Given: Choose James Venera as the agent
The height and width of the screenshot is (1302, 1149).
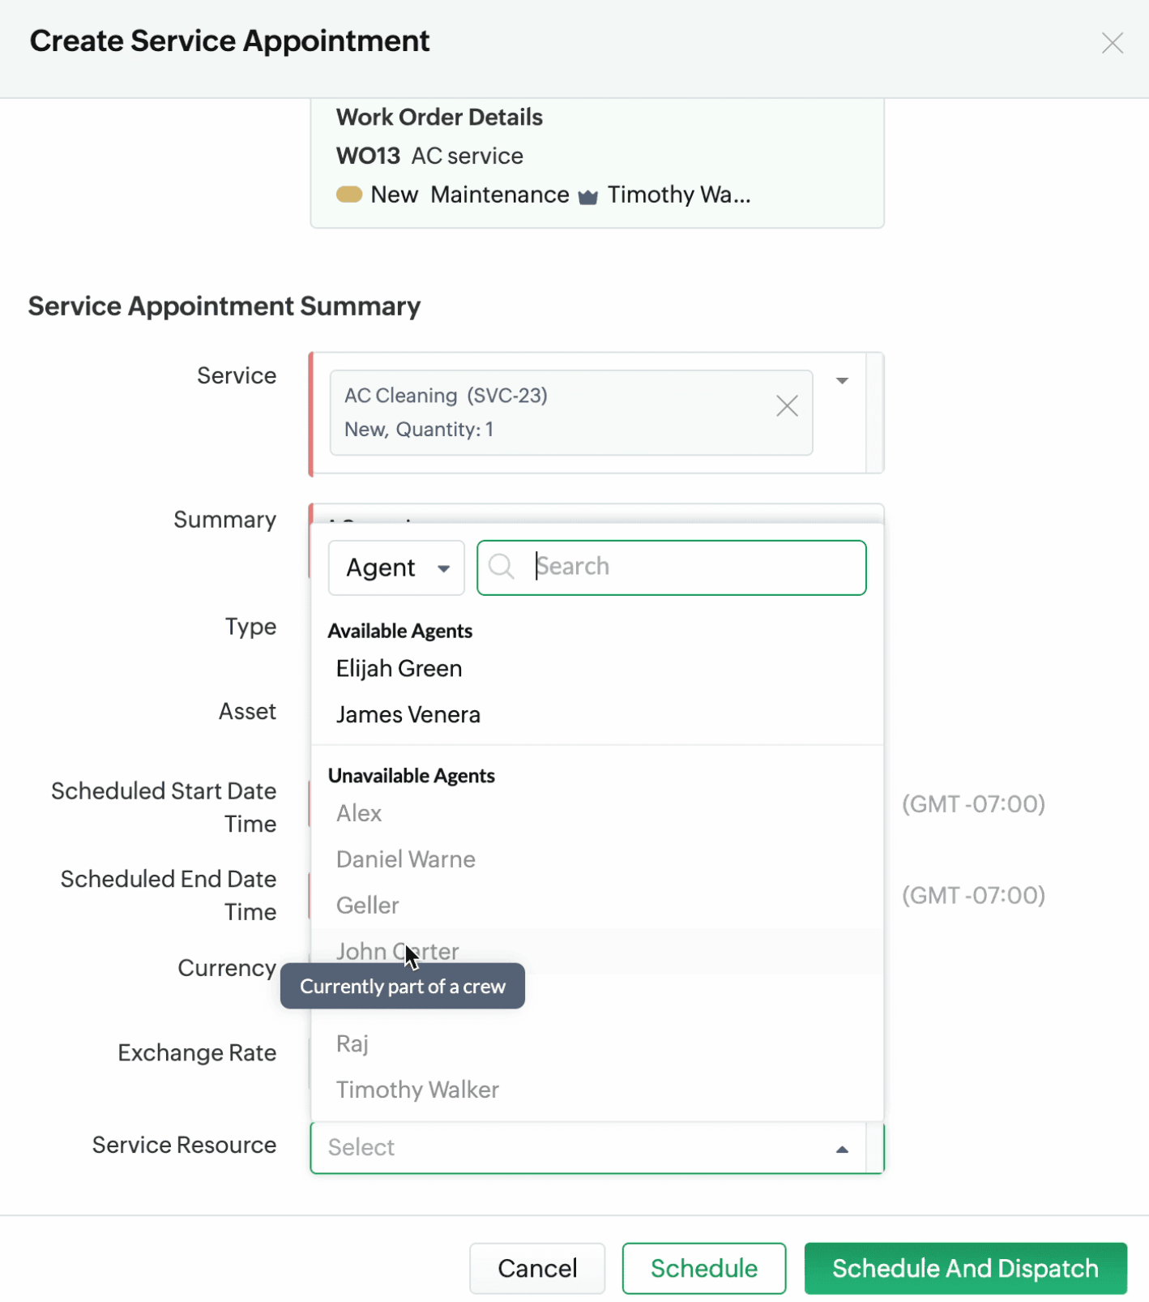Looking at the screenshot, I should [408, 715].
